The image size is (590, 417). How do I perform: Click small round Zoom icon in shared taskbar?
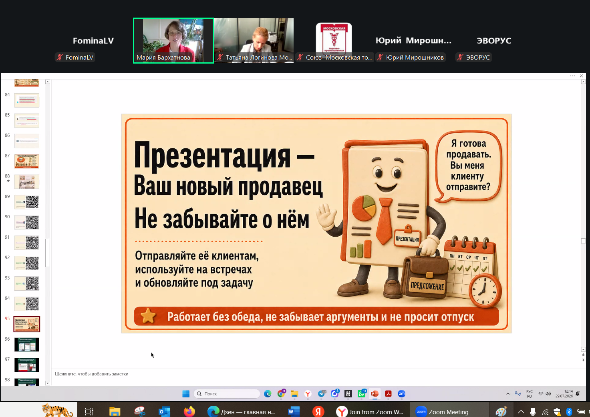click(x=402, y=394)
